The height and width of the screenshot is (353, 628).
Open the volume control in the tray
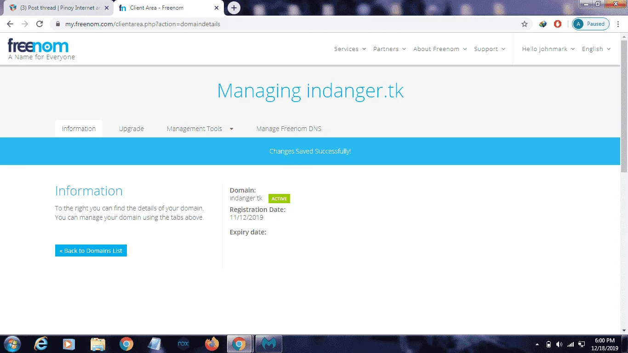[x=559, y=344]
